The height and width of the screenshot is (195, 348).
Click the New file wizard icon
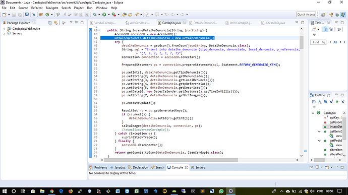coord(5,15)
